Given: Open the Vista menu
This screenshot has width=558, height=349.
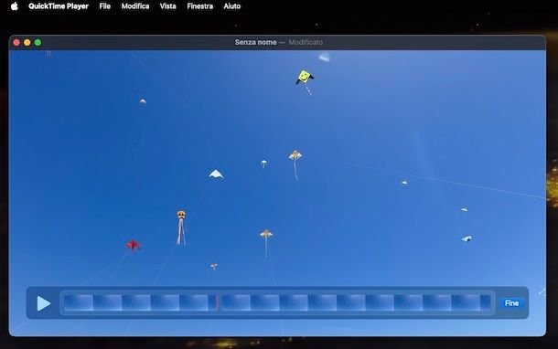Looking at the screenshot, I should pos(167,6).
